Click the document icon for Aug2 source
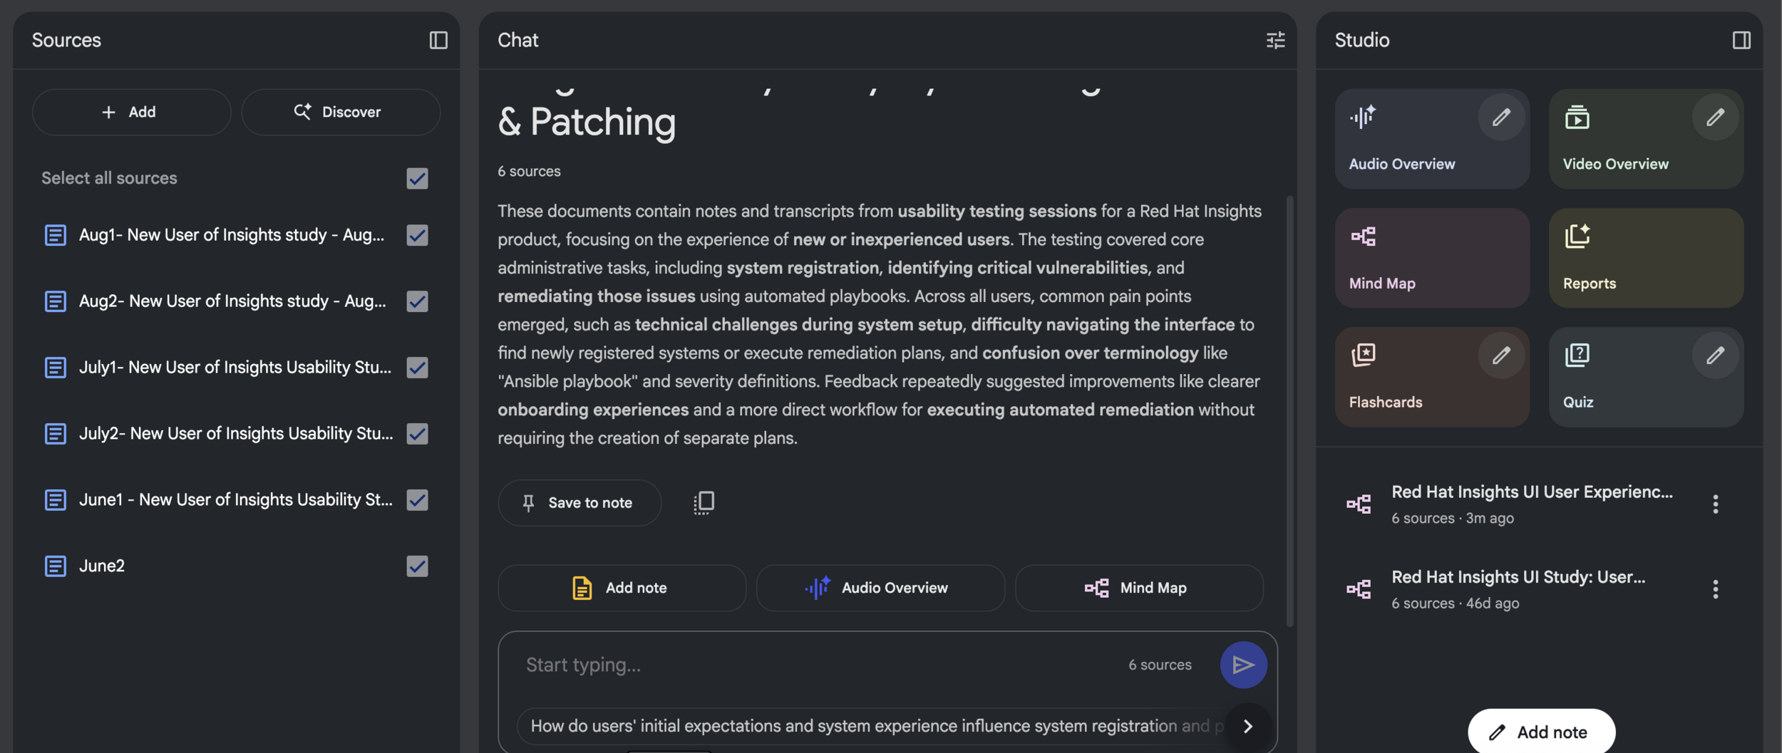This screenshot has width=1782, height=753. (x=55, y=301)
